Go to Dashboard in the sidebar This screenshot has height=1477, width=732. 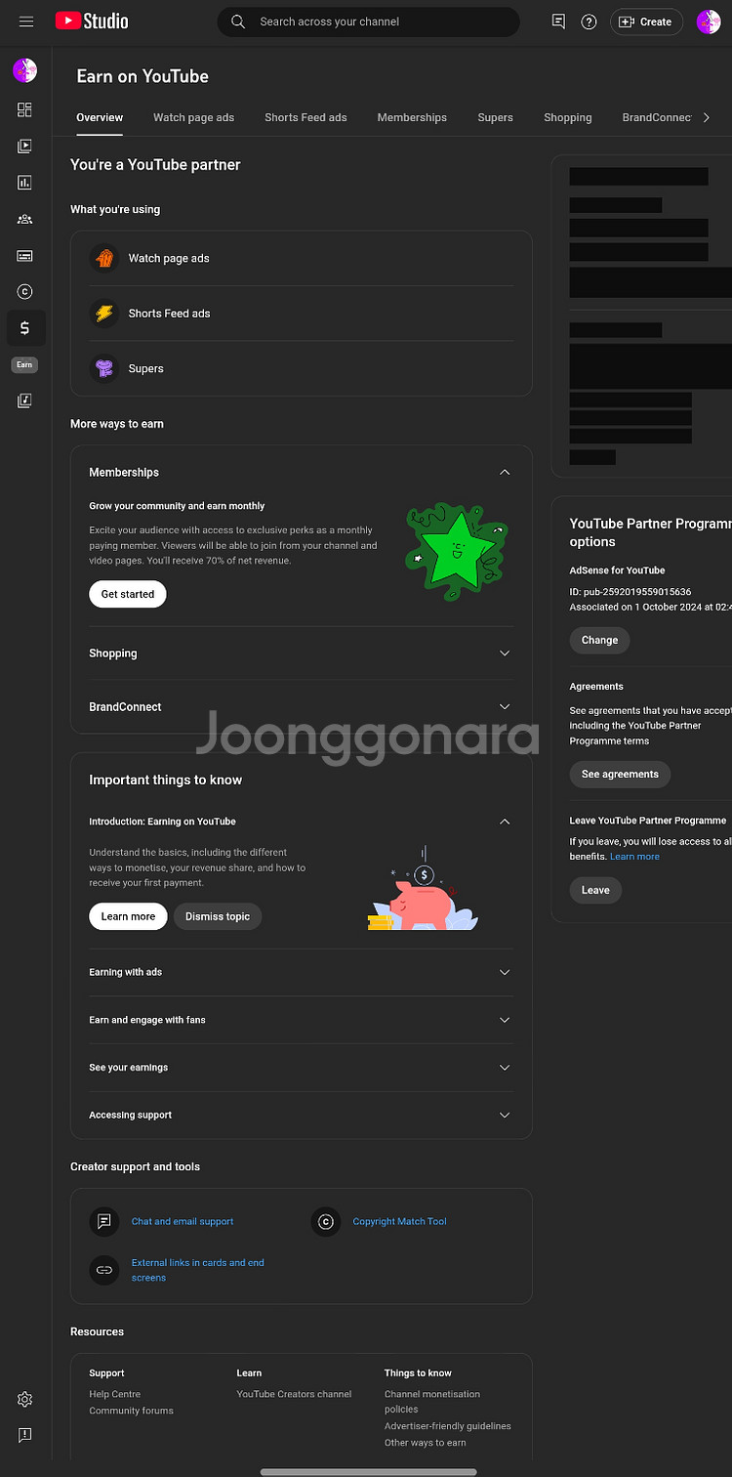[x=24, y=109]
